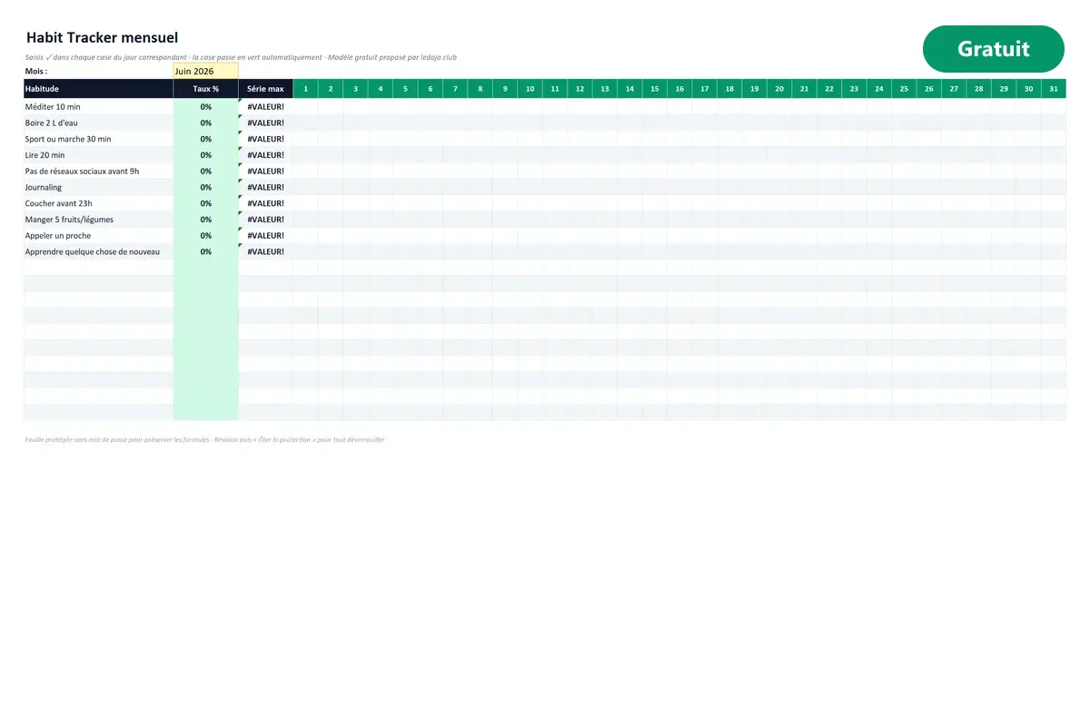Select Pas de réseaux sociaux avant 9h
This screenshot has width=1090, height=726.
point(98,171)
